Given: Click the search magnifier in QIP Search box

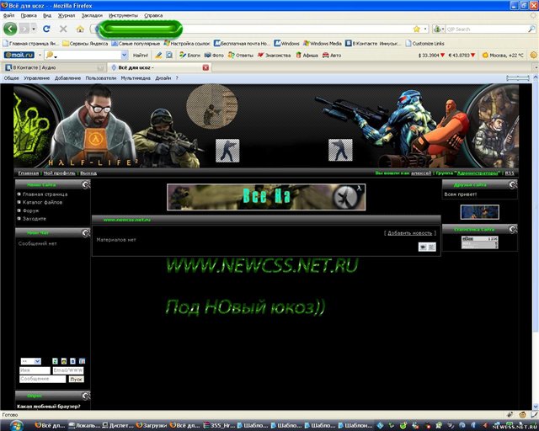Looking at the screenshot, I should point(531,29).
